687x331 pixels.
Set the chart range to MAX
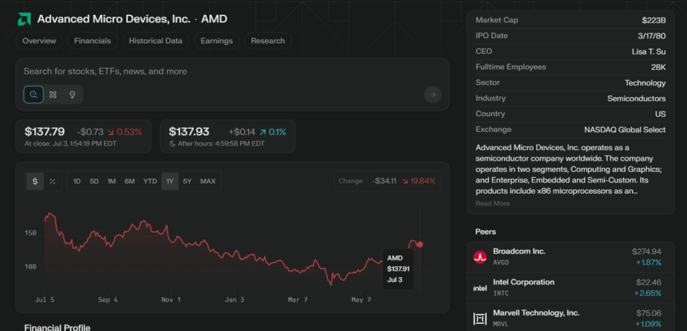coord(208,181)
